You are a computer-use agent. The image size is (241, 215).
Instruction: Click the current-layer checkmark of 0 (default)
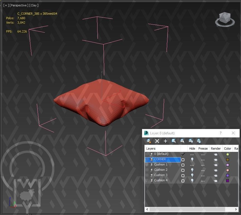click(183, 154)
